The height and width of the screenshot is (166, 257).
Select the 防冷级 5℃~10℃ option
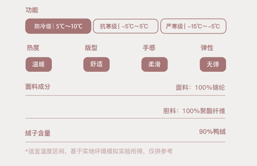58,26
